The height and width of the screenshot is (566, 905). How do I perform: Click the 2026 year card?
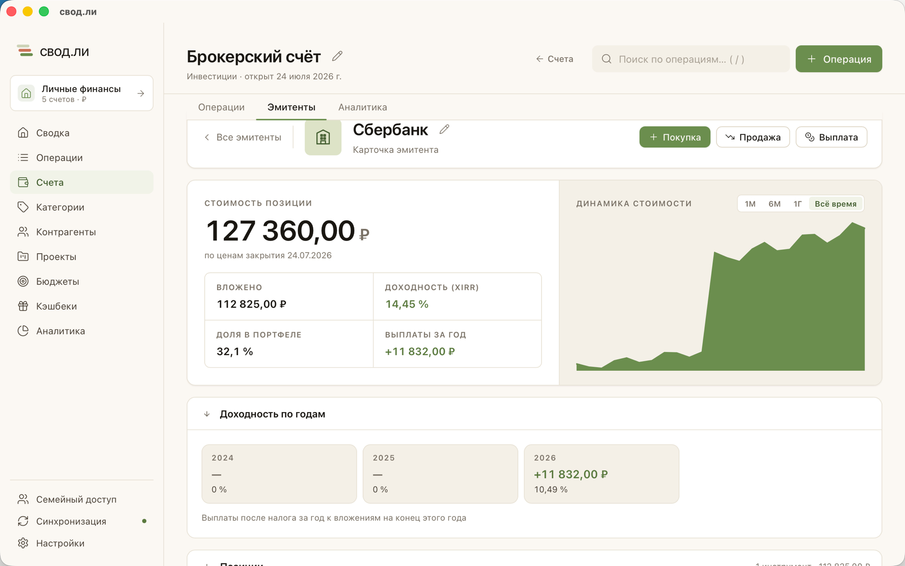[x=601, y=473]
